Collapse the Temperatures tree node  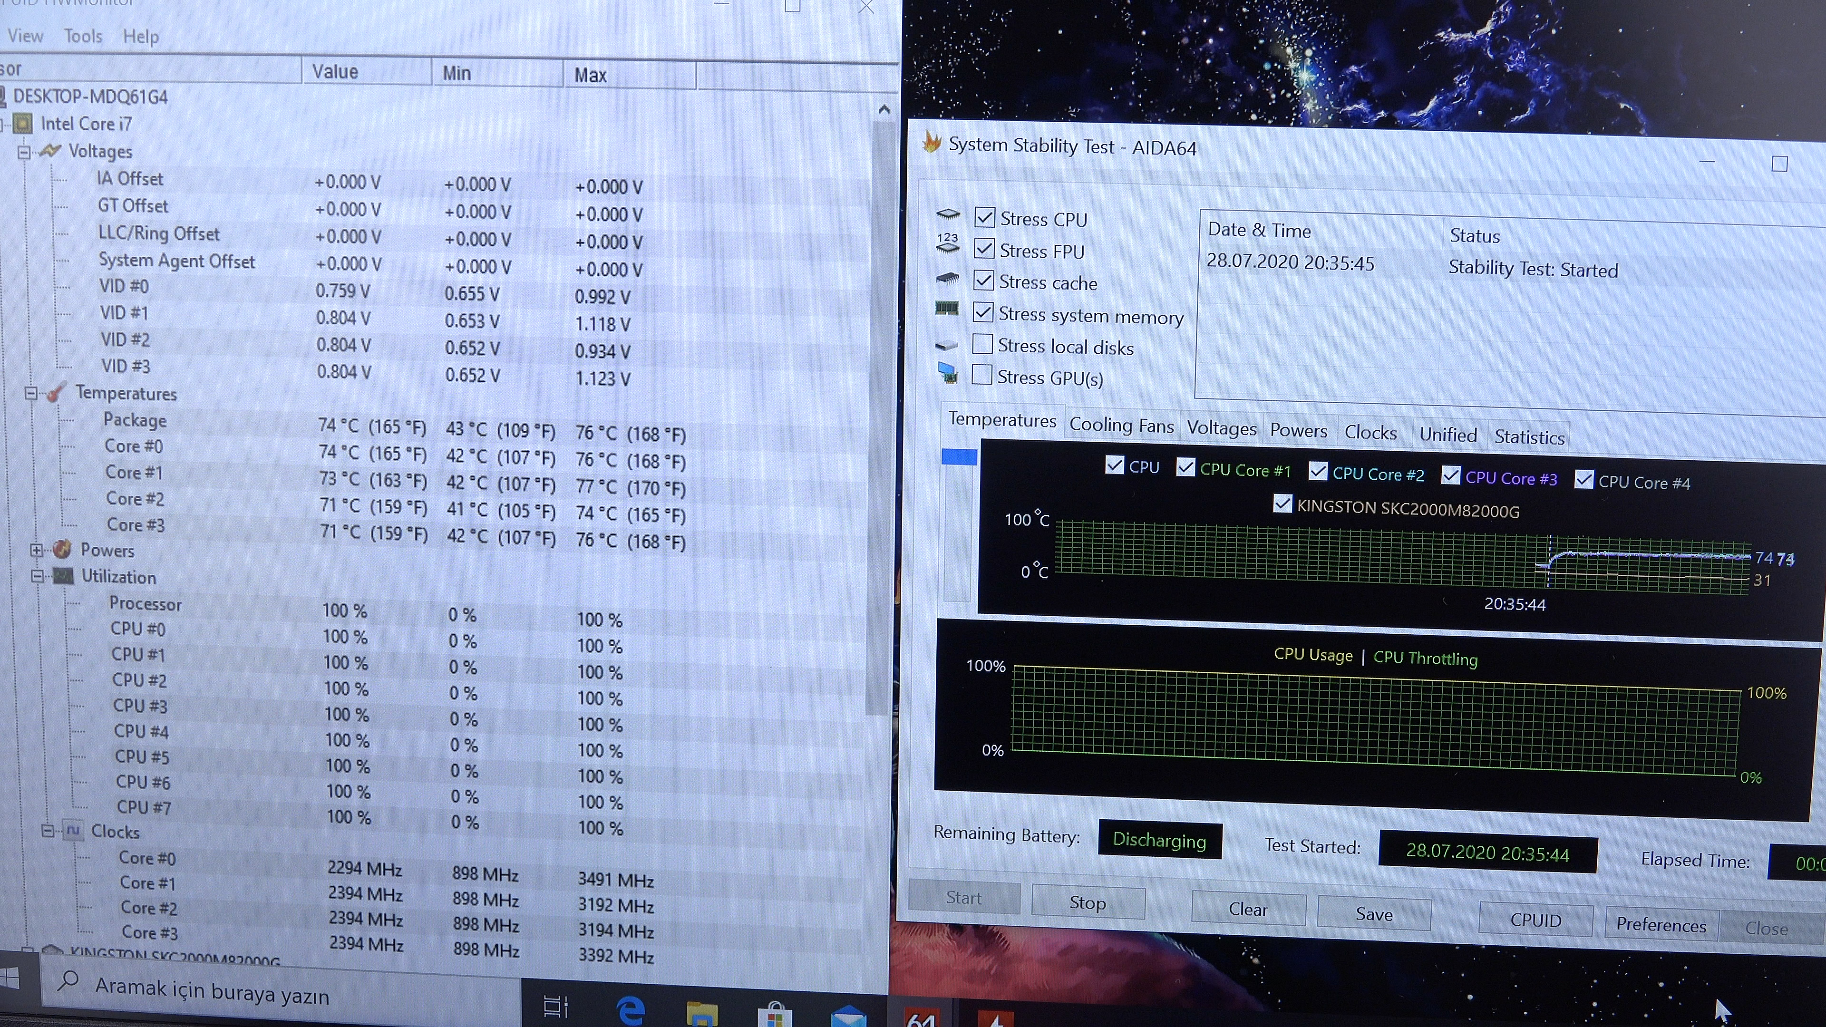30,393
